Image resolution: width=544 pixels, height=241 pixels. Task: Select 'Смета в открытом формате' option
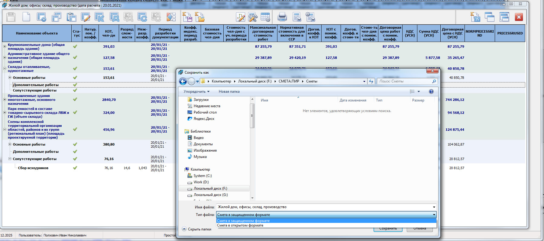tap(240, 226)
